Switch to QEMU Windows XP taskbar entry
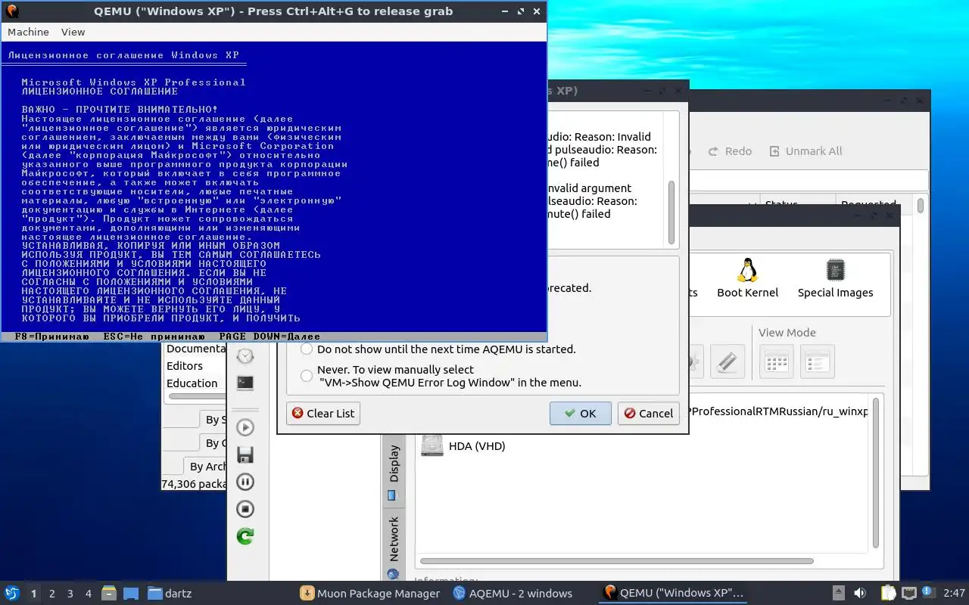 click(673, 593)
